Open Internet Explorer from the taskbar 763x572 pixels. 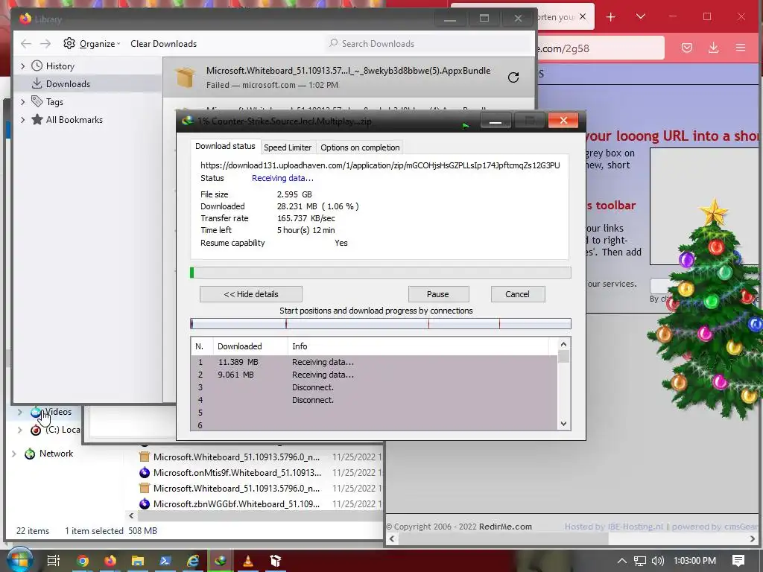coord(193,561)
